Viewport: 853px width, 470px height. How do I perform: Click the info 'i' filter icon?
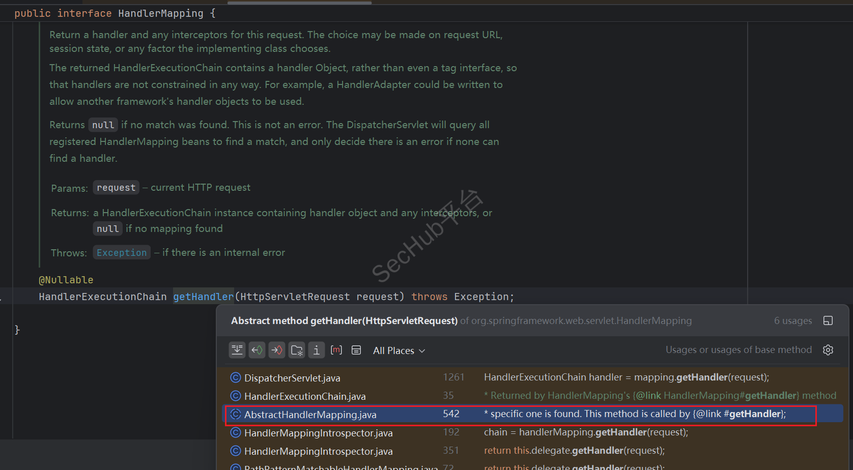(x=317, y=350)
